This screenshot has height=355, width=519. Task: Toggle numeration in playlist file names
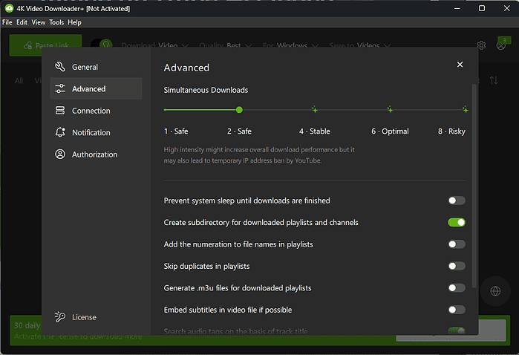(x=456, y=244)
